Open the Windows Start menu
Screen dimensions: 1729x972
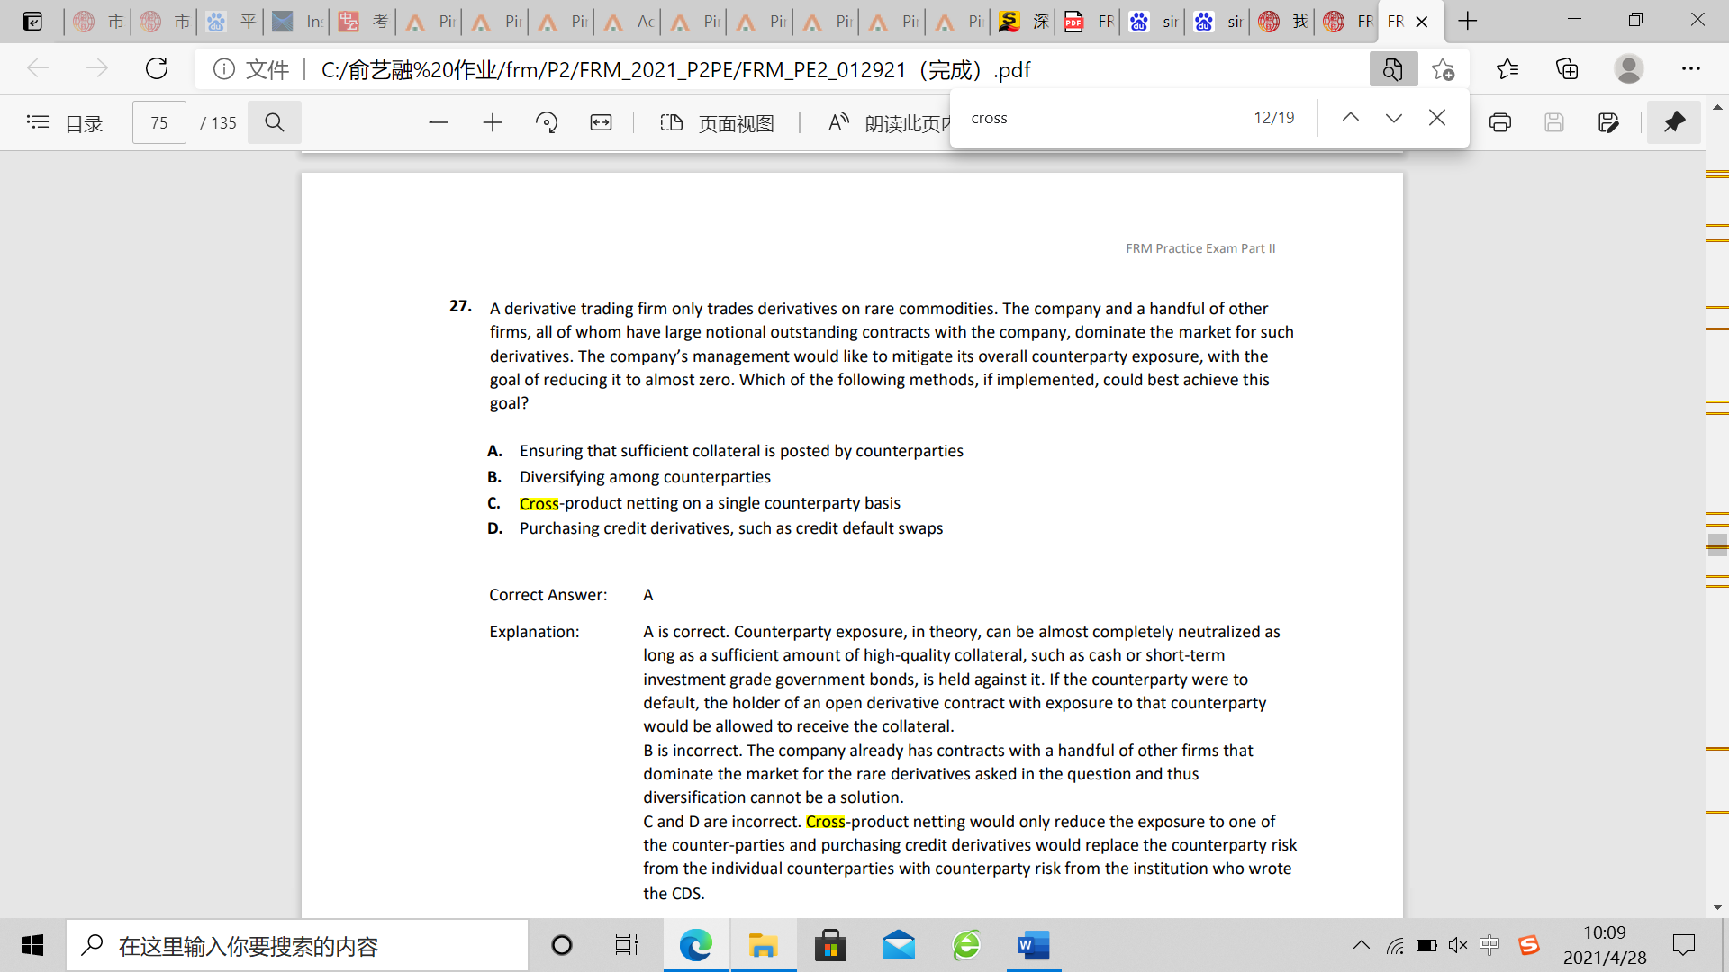[32, 945]
